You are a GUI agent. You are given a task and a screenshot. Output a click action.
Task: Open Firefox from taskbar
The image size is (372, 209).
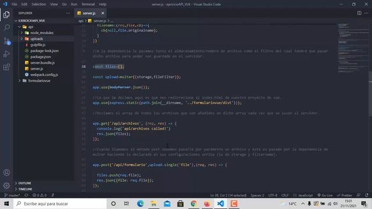[207, 204]
